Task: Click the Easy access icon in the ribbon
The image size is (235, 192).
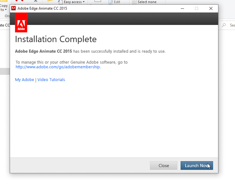Action: (60, 2)
